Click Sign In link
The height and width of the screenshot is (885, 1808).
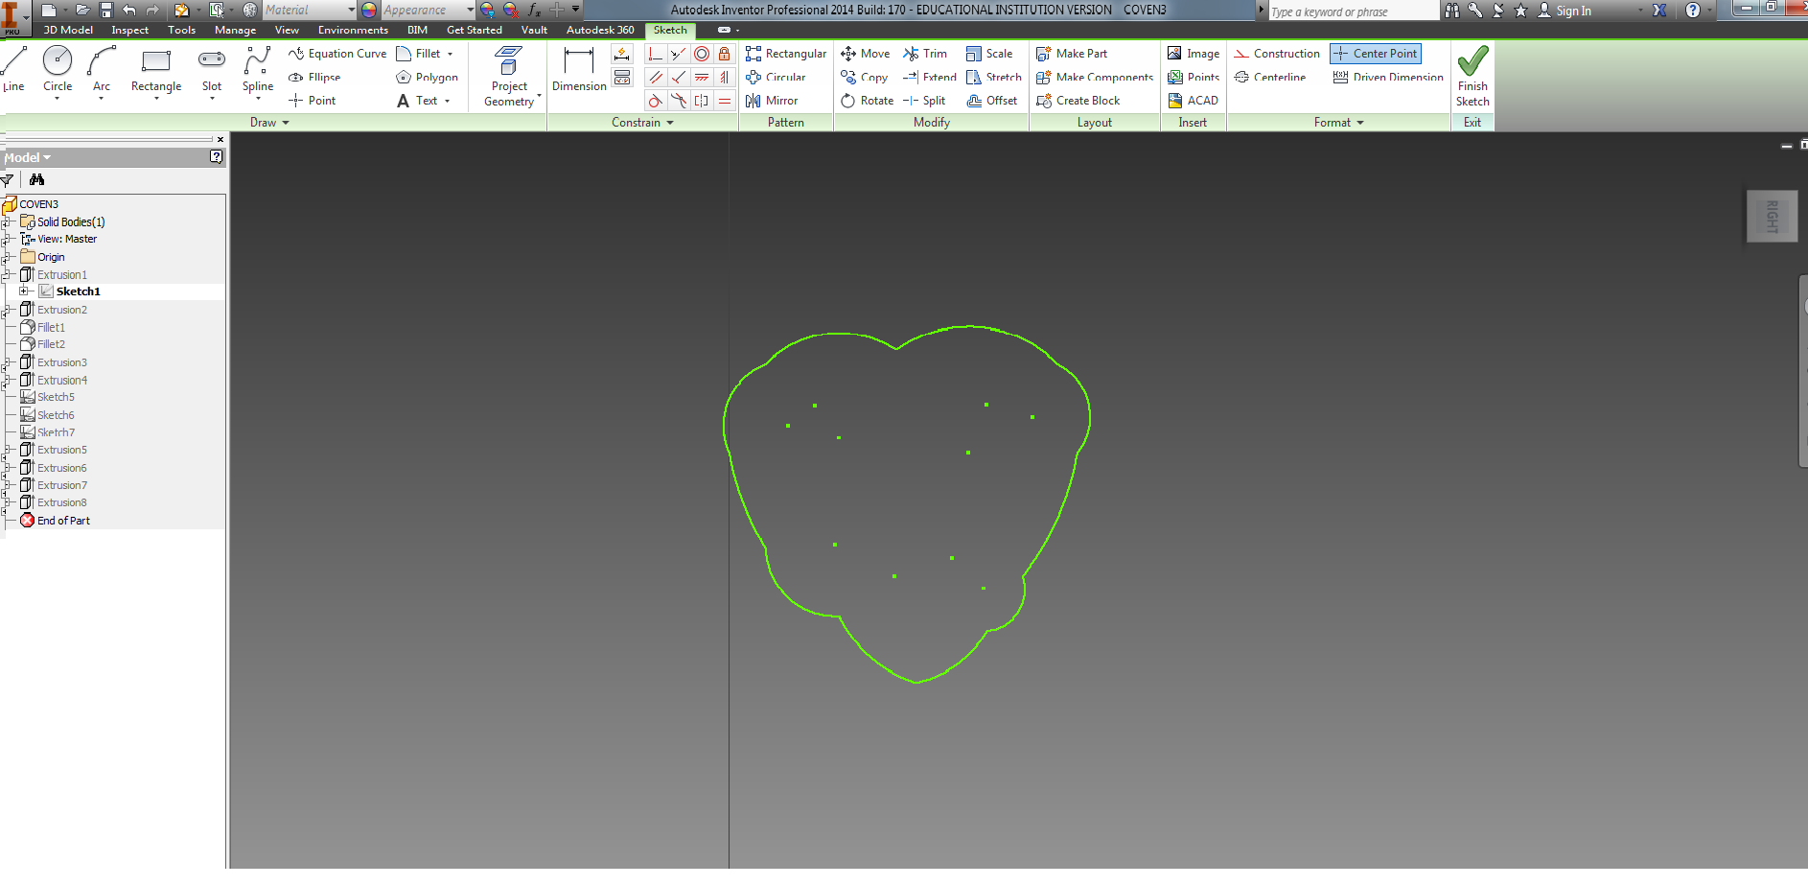coord(1564,11)
